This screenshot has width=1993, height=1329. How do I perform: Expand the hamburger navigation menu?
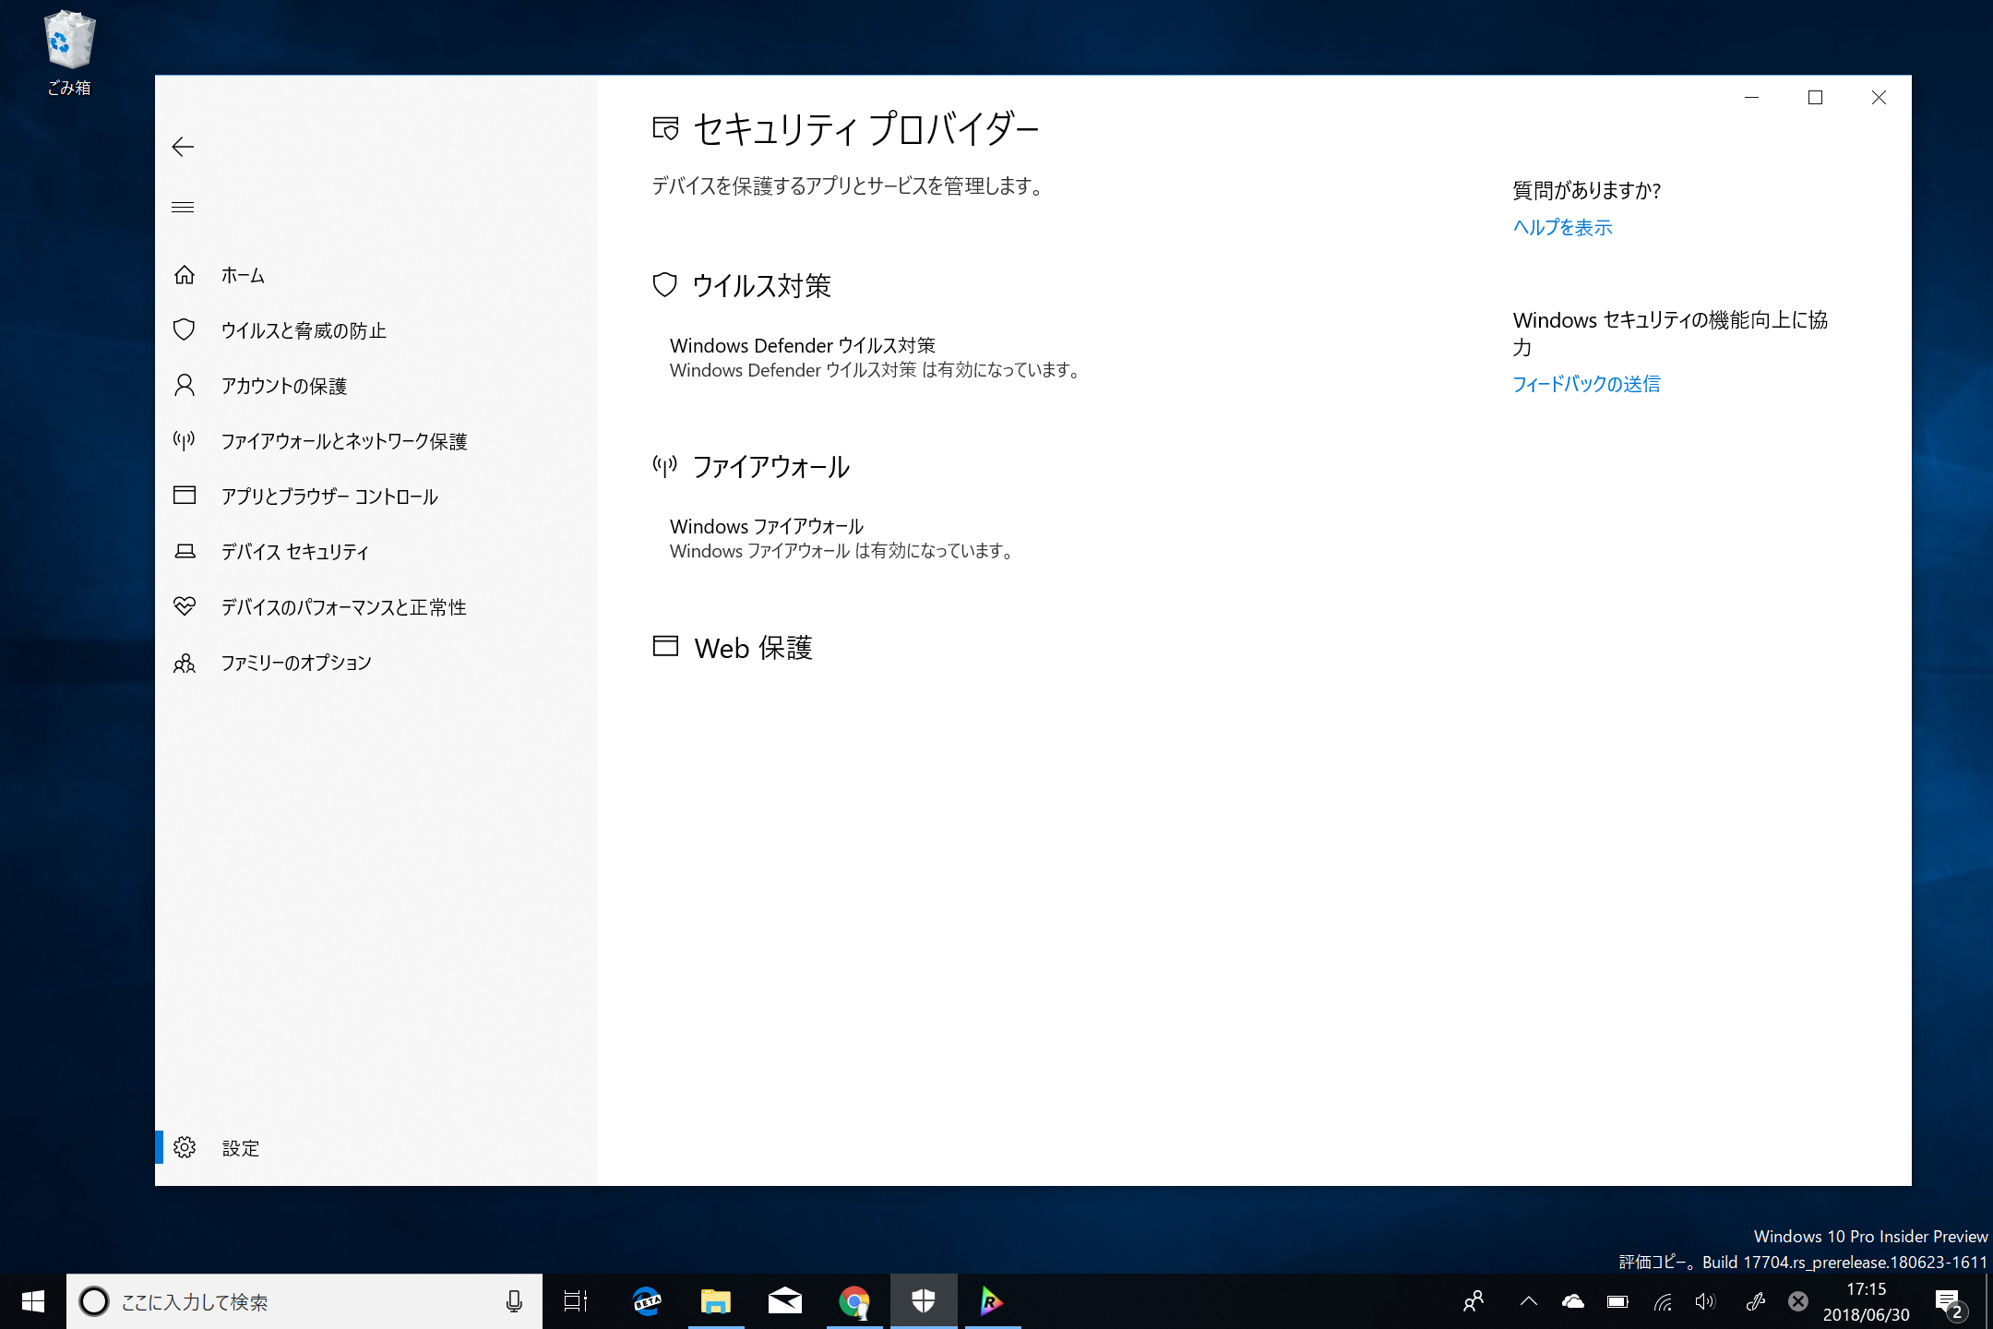point(183,207)
